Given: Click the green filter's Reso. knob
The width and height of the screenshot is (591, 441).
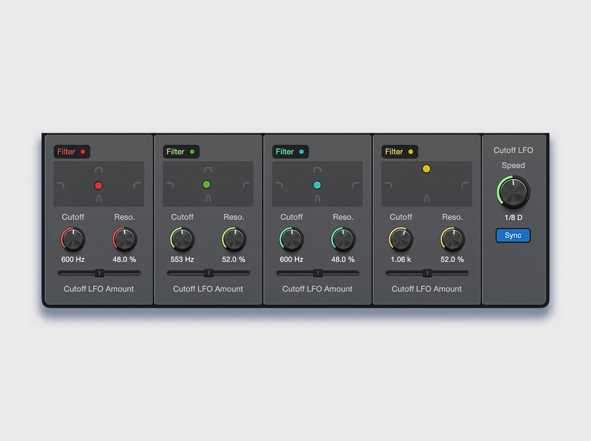Looking at the screenshot, I should (x=233, y=239).
